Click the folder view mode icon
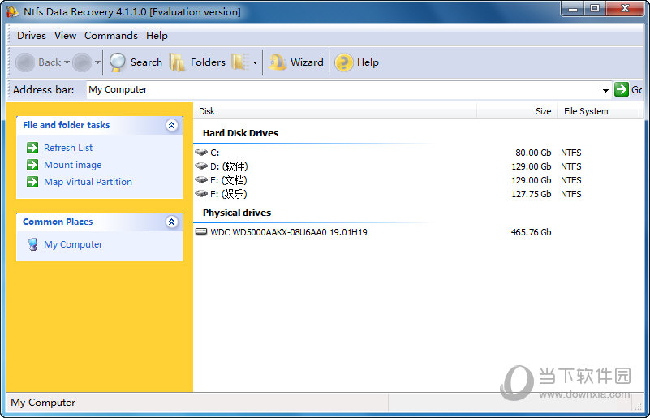This screenshot has height=418, width=650. pyautogui.click(x=240, y=62)
